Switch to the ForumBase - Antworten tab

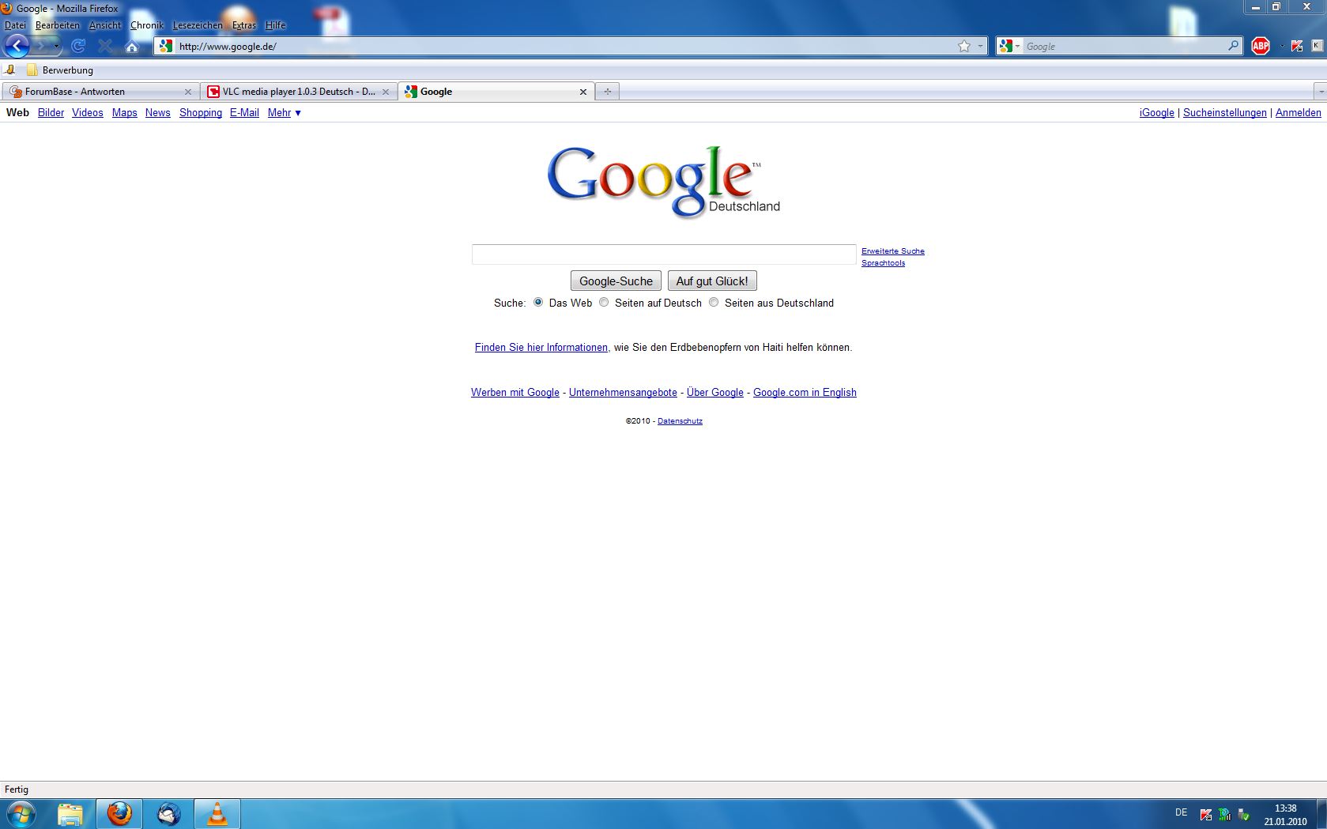coord(100,92)
